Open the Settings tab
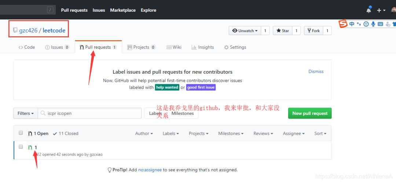The width and height of the screenshot is (396, 183). (x=235, y=47)
